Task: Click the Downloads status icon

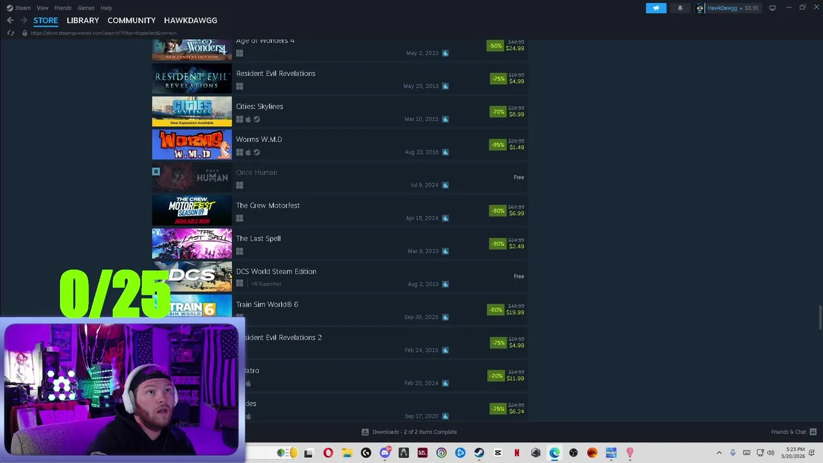Action: coord(365,432)
